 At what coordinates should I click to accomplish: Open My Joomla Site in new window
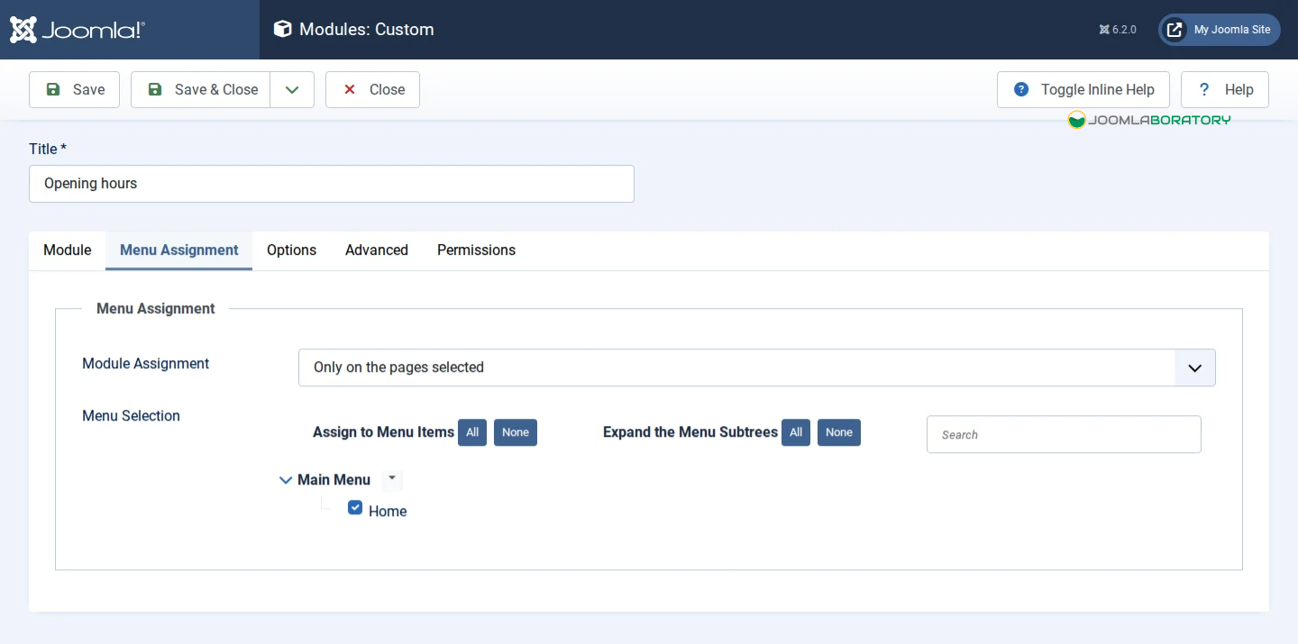coord(1220,30)
